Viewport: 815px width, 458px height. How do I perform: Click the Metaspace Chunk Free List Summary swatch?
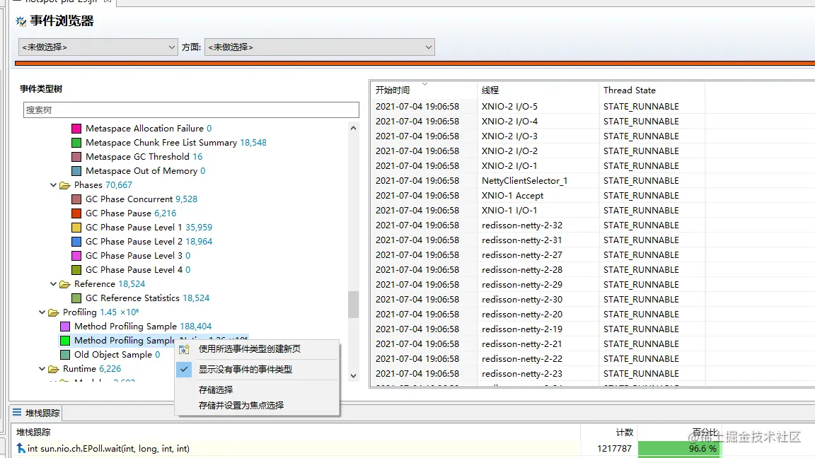pyautogui.click(x=76, y=142)
